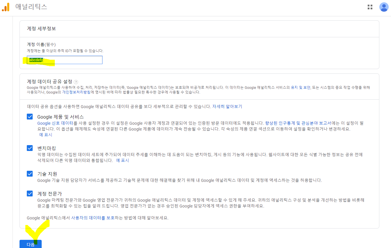
Task: Open the 자세히 알아보기 link
Action: 227,107
